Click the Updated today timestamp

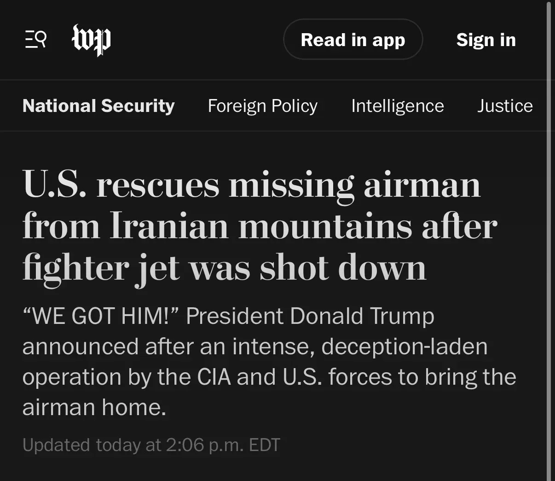click(x=151, y=445)
